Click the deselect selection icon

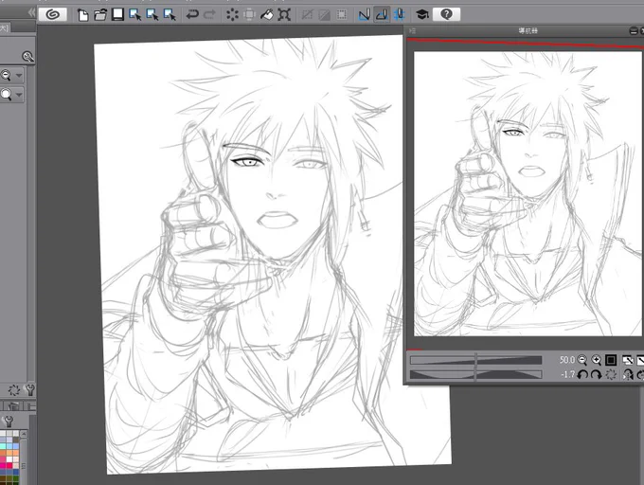click(x=307, y=15)
